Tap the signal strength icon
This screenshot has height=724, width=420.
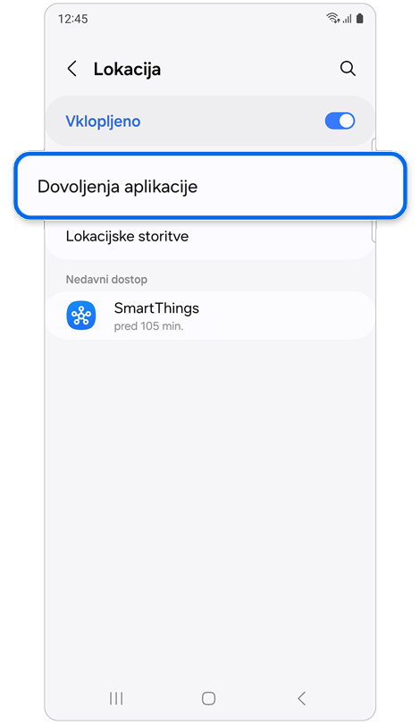[x=347, y=19]
